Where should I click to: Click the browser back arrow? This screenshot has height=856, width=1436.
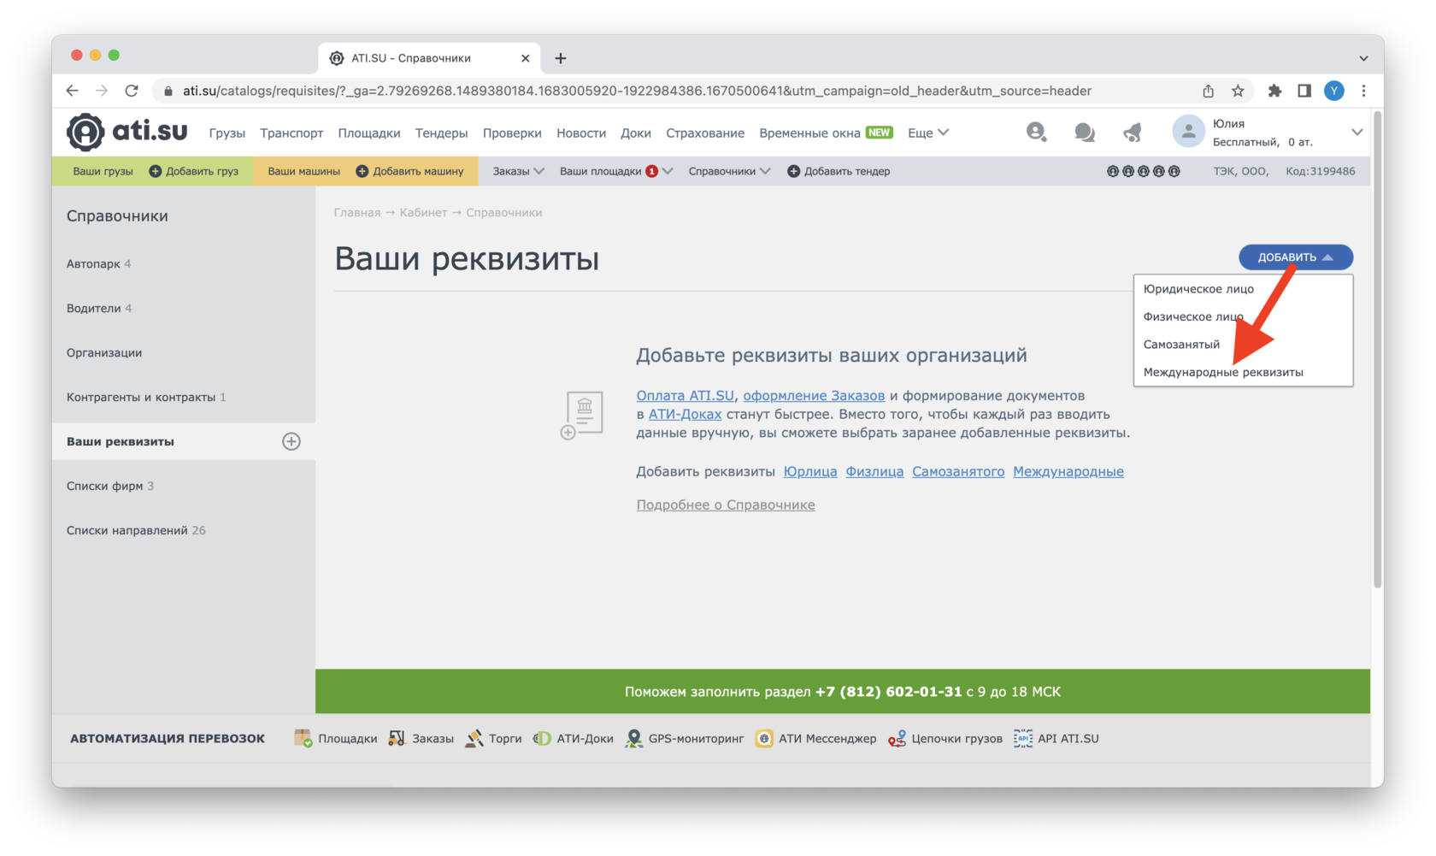(73, 91)
